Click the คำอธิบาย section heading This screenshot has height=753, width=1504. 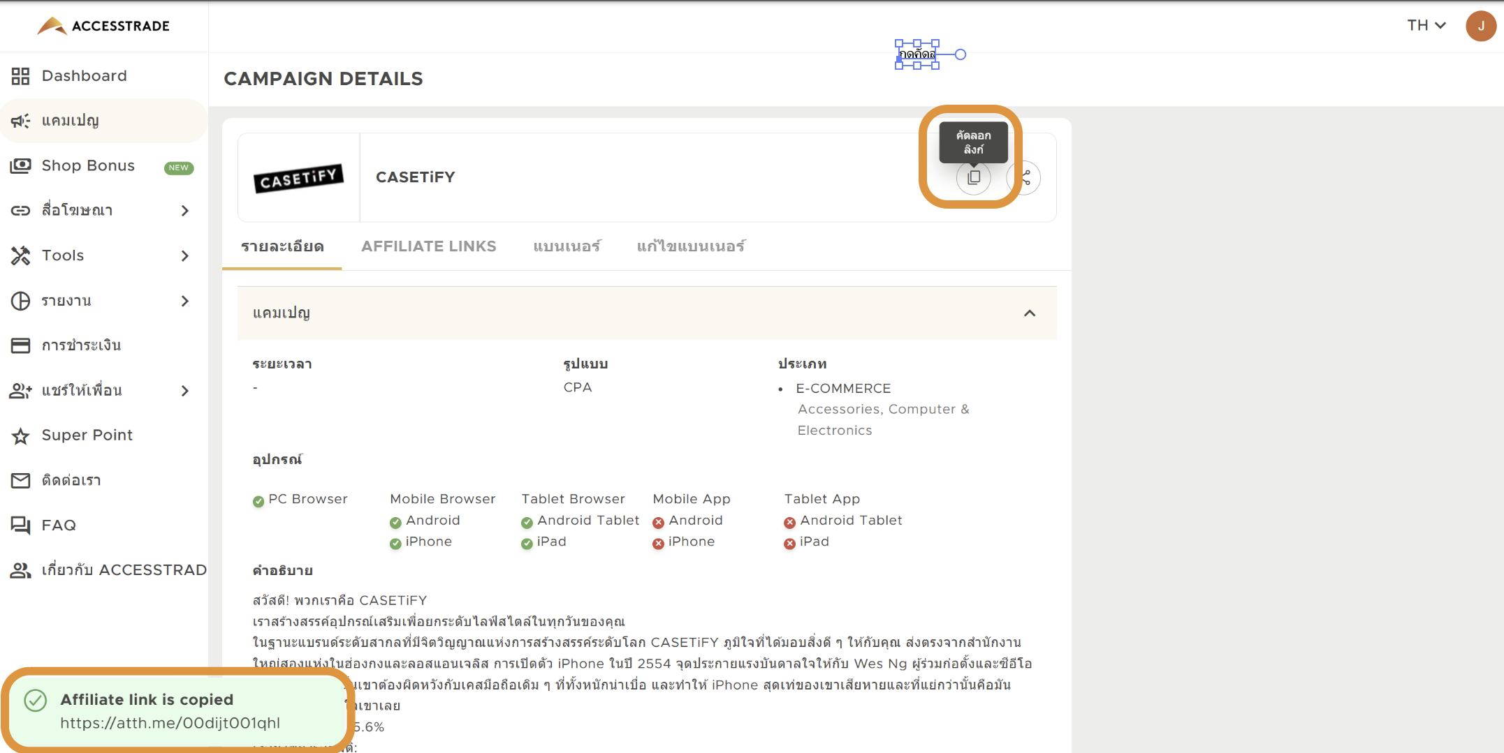click(283, 571)
